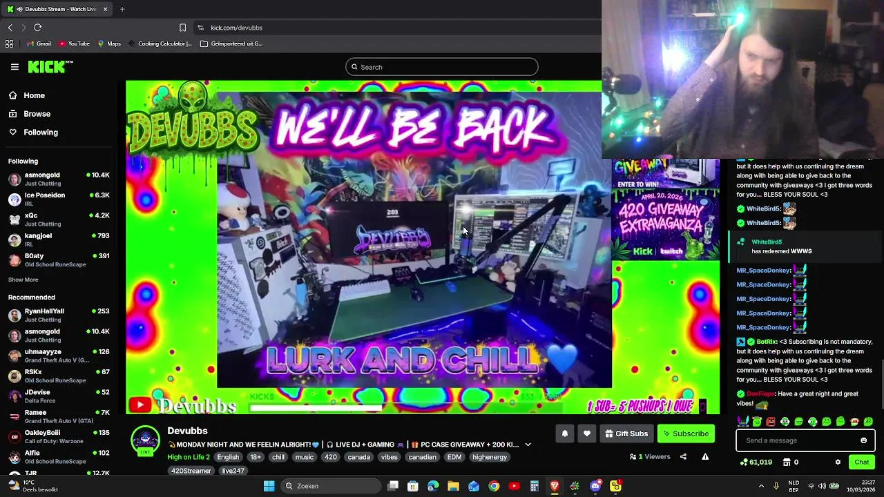
Task: Open JDevise recommended channel
Action: point(59,396)
